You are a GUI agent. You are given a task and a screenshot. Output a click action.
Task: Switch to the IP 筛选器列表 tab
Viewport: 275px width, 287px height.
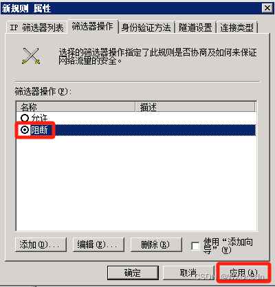pos(36,28)
